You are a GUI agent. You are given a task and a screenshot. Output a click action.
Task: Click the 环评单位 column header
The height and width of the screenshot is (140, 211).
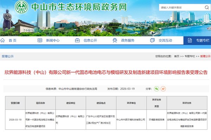click(131, 103)
